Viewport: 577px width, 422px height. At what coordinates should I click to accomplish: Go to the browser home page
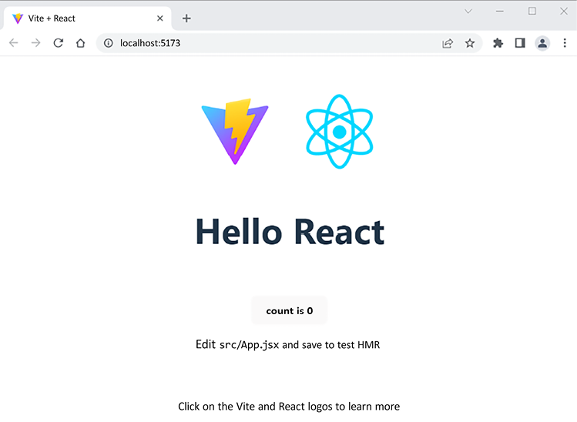(80, 43)
